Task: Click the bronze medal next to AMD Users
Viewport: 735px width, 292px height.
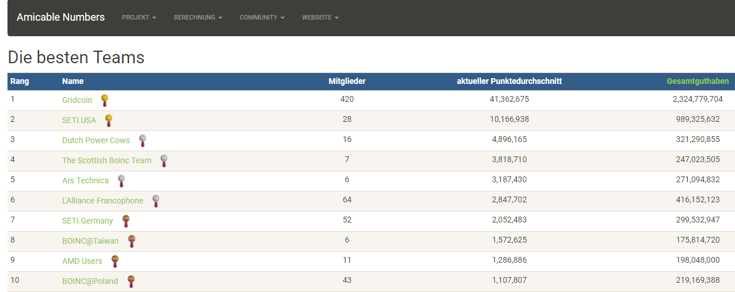Action: click(x=115, y=262)
